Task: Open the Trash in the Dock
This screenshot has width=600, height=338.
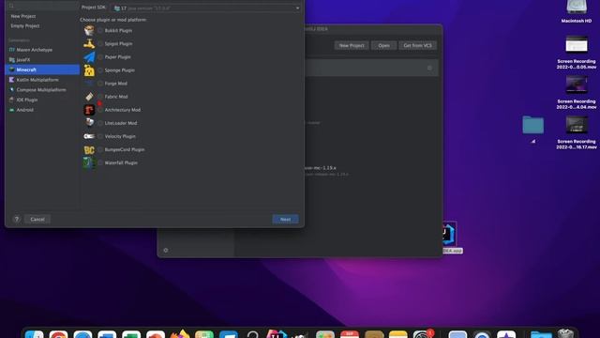Action: click(565, 334)
